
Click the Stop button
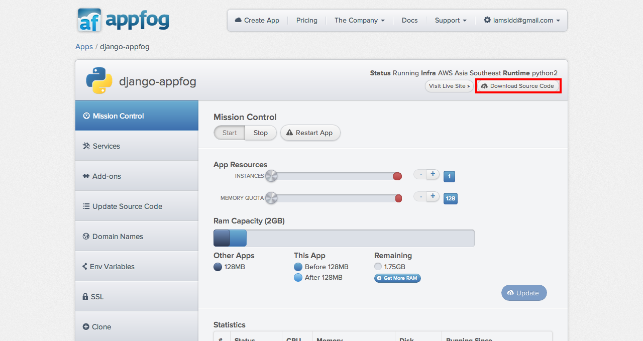click(x=261, y=133)
